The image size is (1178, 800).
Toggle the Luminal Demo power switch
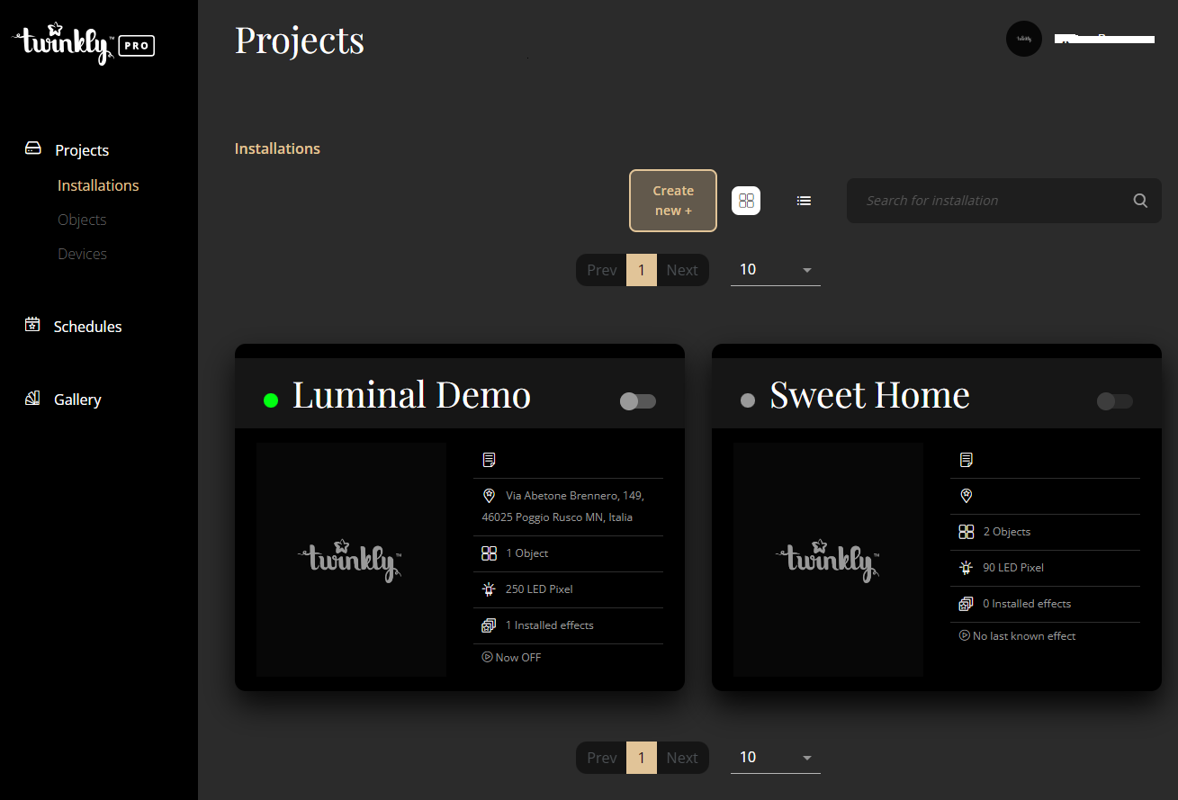(x=638, y=401)
